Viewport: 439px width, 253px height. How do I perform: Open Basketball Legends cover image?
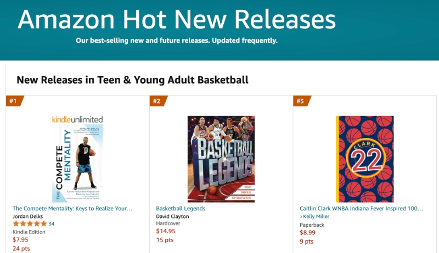pyautogui.click(x=221, y=159)
